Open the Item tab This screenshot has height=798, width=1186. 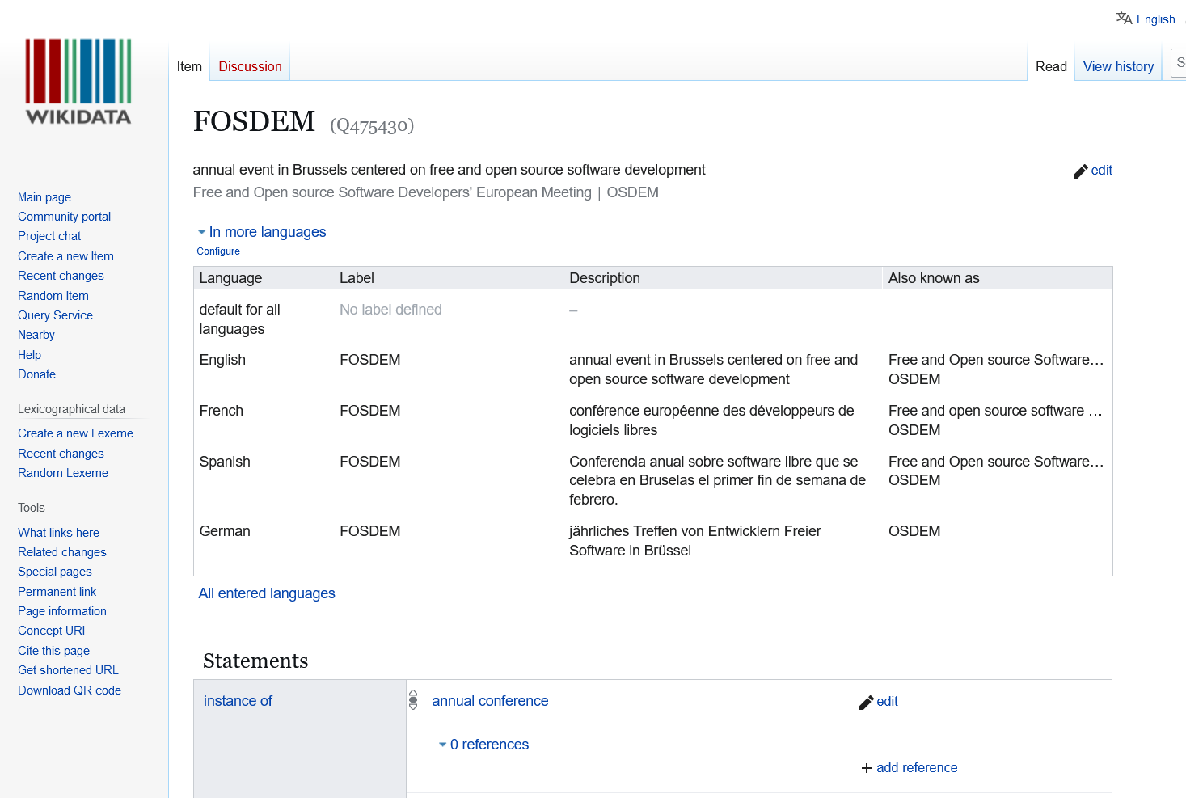coord(189,67)
